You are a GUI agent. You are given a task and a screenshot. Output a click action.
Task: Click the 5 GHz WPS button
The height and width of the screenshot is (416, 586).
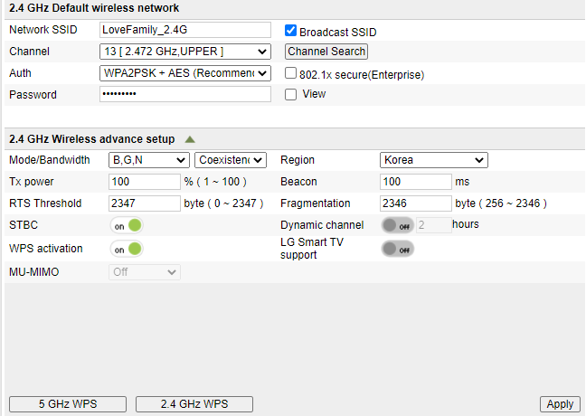(x=68, y=404)
